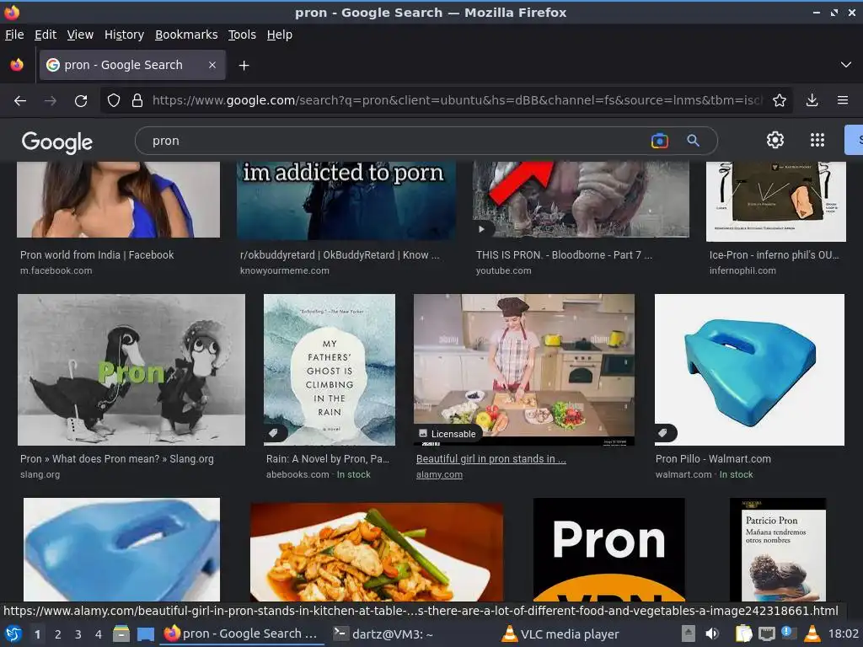Click the forward navigation arrow
The image size is (863, 647).
(x=50, y=101)
